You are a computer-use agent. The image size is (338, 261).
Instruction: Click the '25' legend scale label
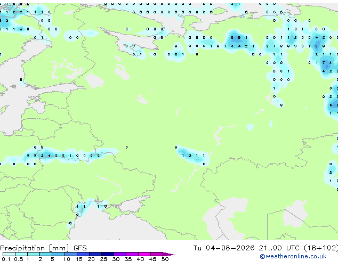(103, 259)
